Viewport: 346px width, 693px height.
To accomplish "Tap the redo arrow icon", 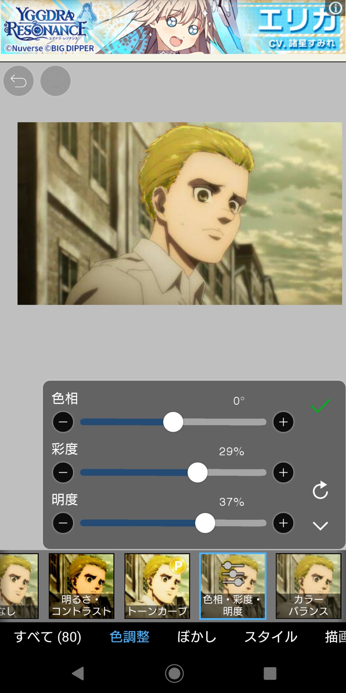I will coord(55,81).
